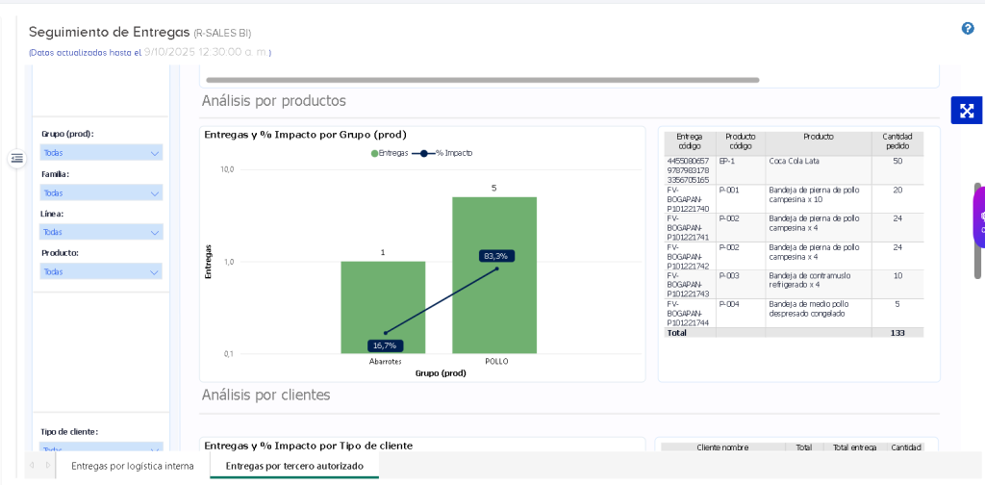
Task: Click the green Entregas legend marker
Action: tap(374, 153)
